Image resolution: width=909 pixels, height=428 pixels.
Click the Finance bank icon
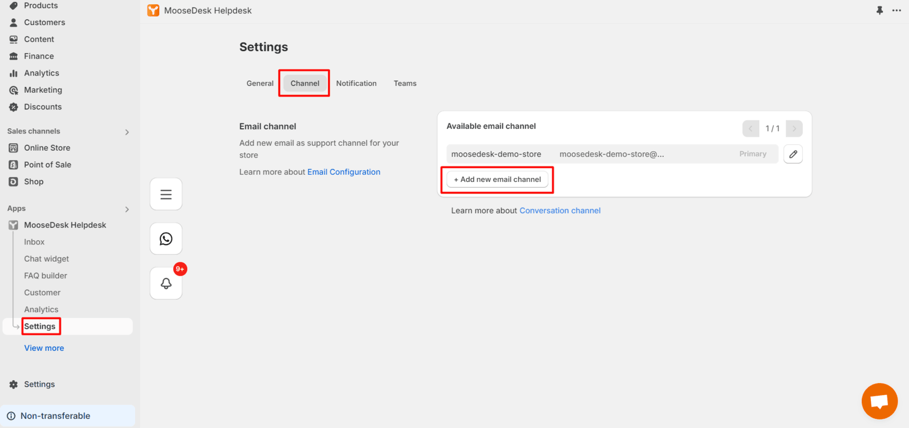(13, 56)
